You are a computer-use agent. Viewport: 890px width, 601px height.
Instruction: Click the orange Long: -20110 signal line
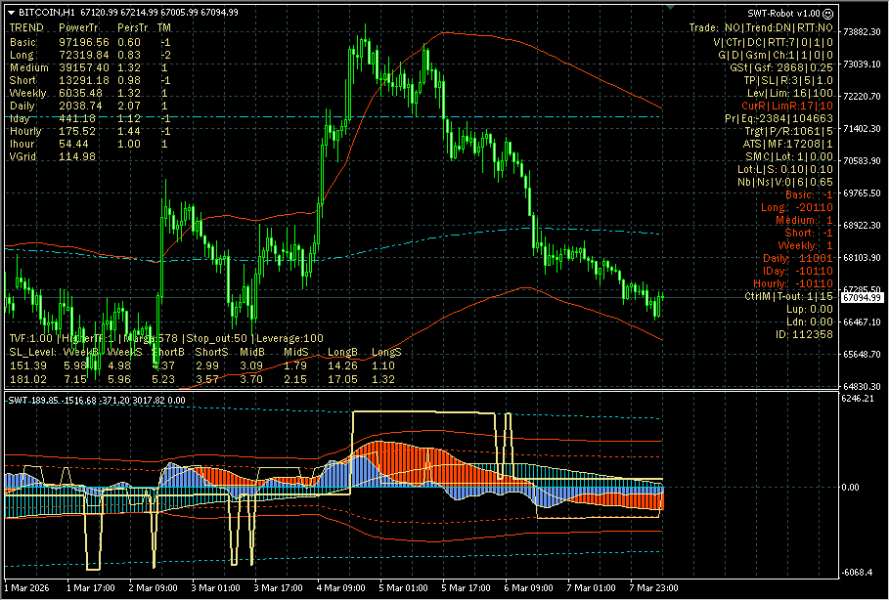pos(797,207)
